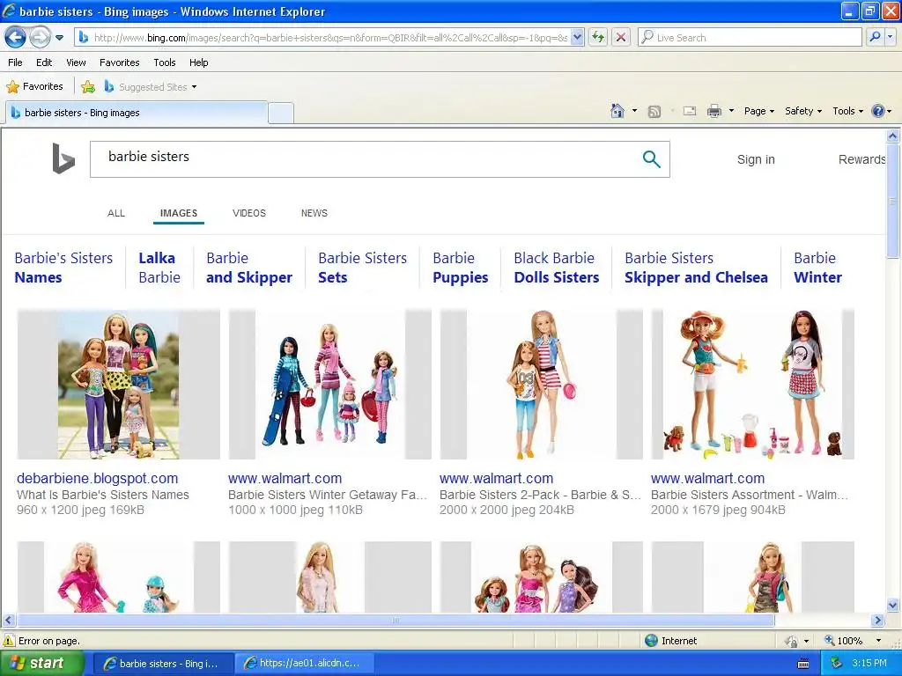Select the IMAGES tab
The image size is (902, 676).
179,213
